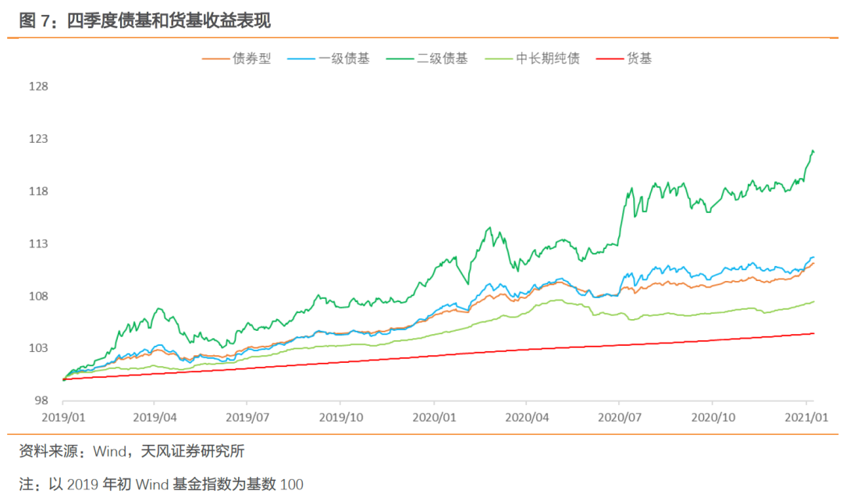Click the x-axis label 2019/04

(155, 418)
